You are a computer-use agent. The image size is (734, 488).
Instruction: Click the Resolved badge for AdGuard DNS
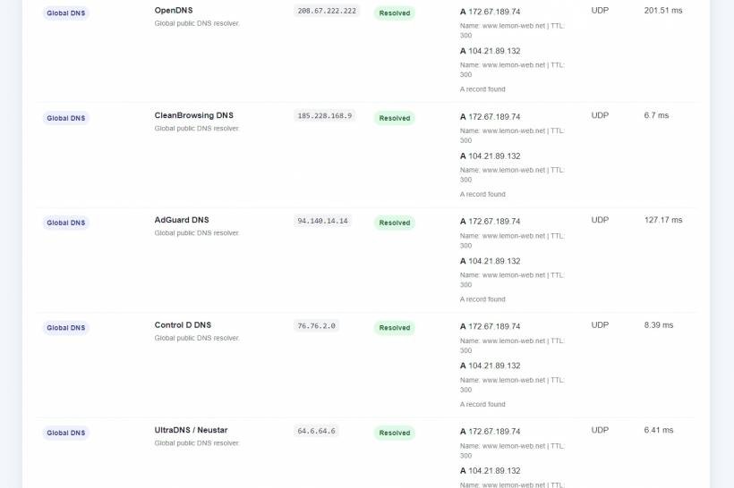(395, 223)
